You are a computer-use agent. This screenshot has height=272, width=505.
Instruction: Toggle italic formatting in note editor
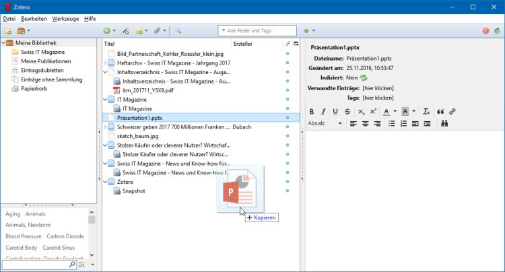pyautogui.click(x=323, y=112)
